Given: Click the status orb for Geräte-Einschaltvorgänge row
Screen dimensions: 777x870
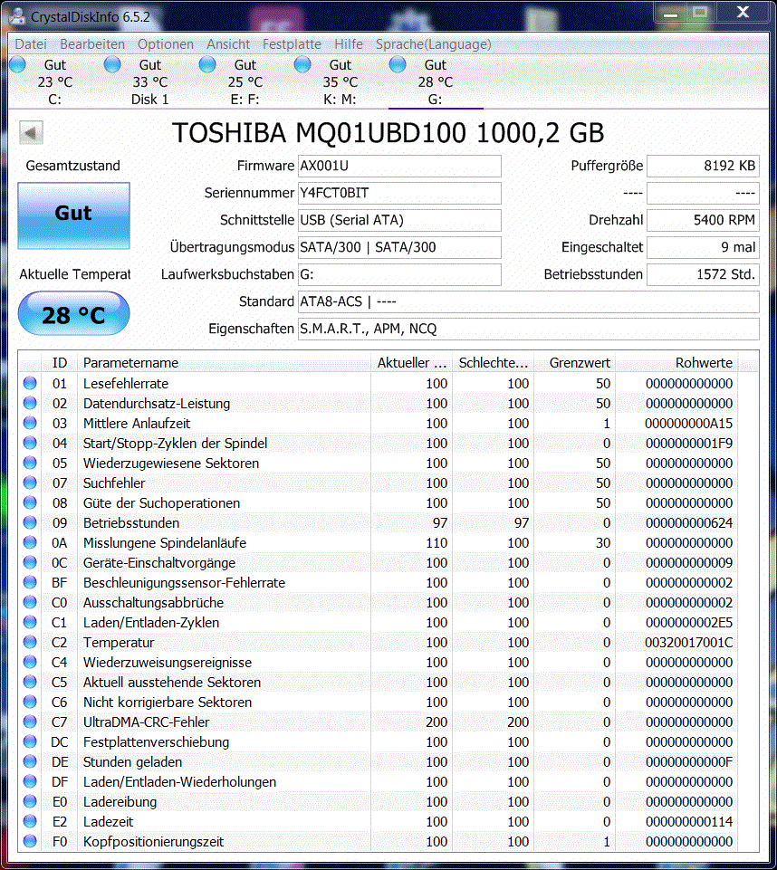Looking at the screenshot, I should [30, 562].
